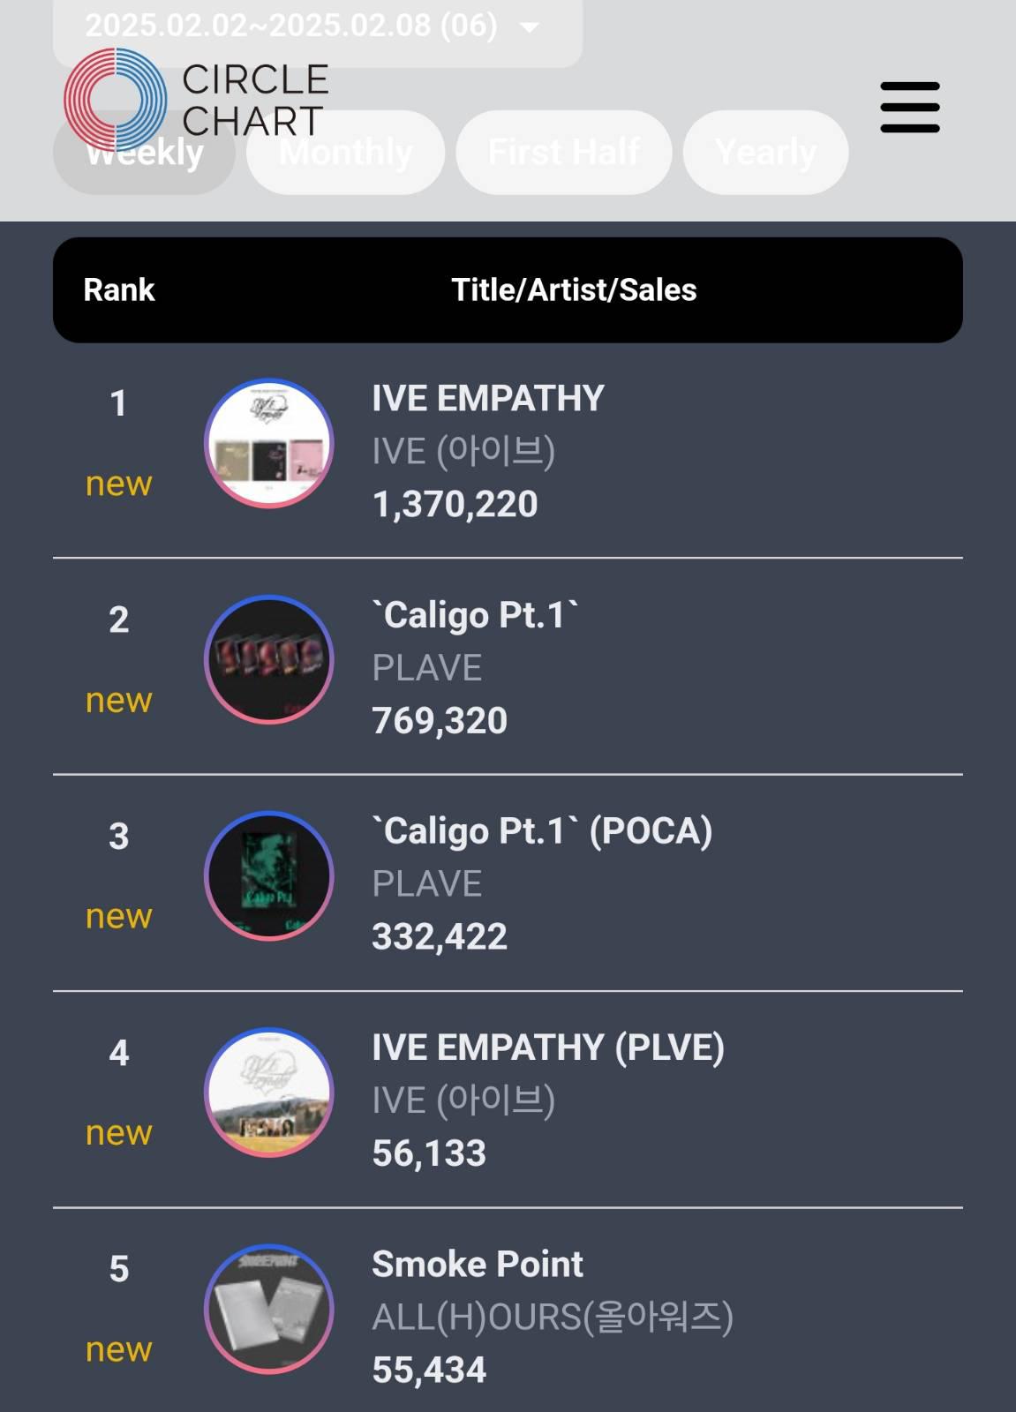This screenshot has height=1412, width=1016.
Task: Click the Circle Chart logo
Action: 196,99
